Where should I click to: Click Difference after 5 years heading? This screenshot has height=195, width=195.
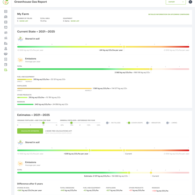click(x=30, y=184)
